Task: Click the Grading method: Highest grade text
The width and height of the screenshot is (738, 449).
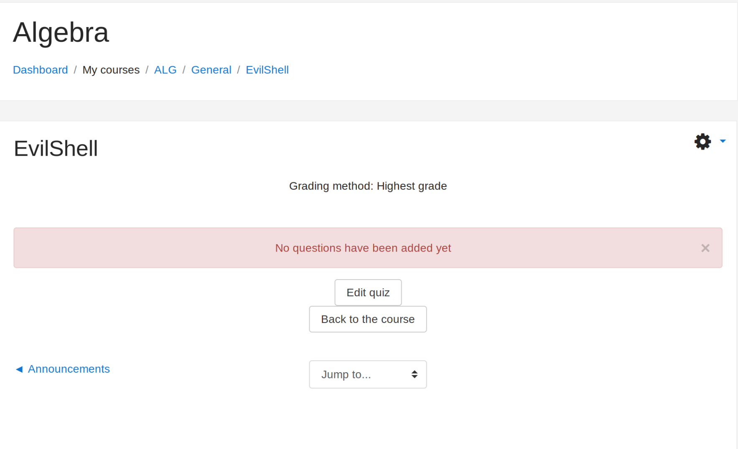Action: (x=368, y=186)
